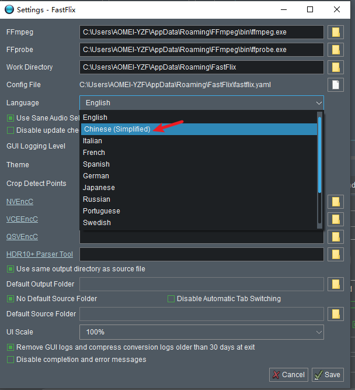Image resolution: width=355 pixels, height=390 pixels.
Task: Browse Default Output Folder icon
Action: coord(336,284)
